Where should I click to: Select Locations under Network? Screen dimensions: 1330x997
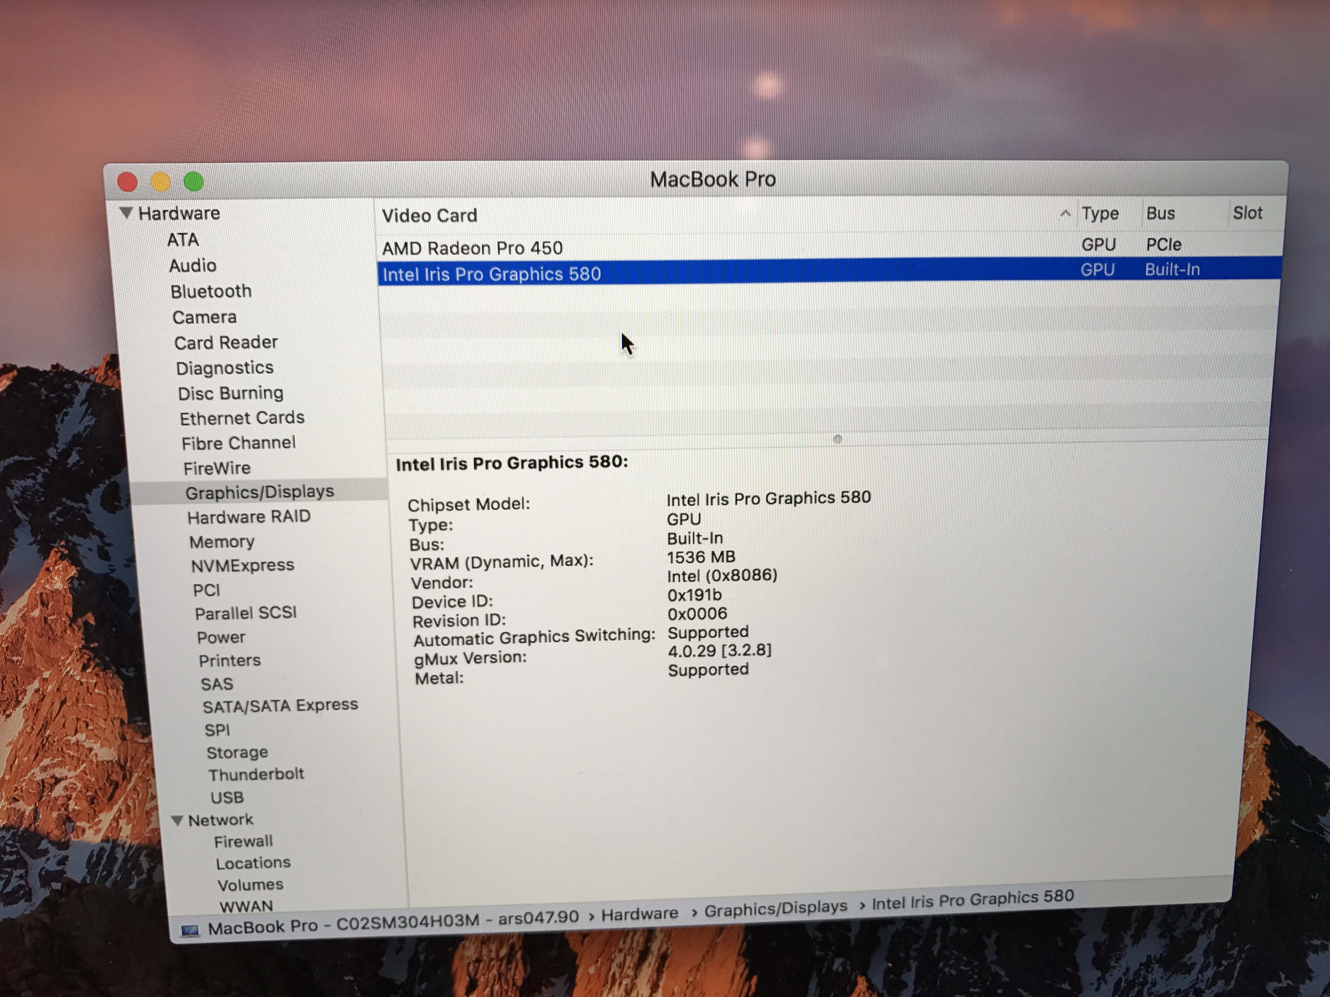point(254,863)
